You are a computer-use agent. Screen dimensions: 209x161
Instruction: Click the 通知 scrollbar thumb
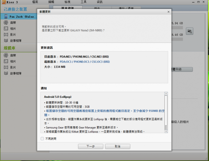point(166,111)
